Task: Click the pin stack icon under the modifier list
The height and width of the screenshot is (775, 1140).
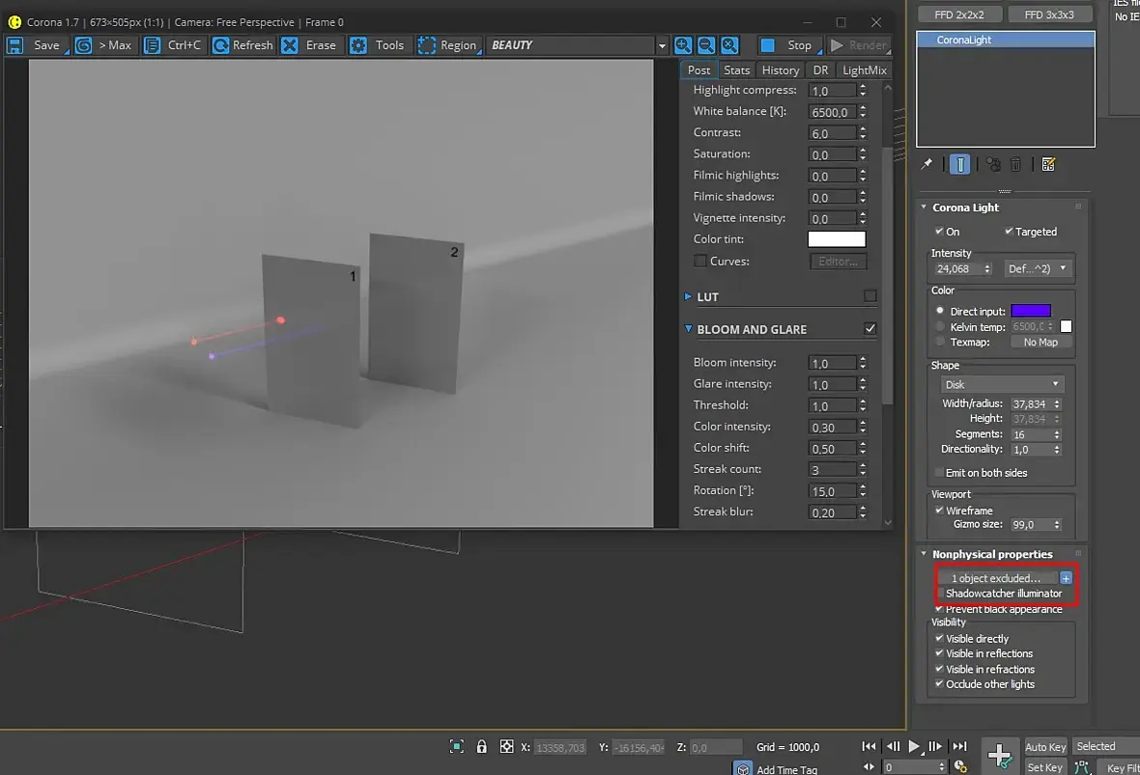Action: 926,165
